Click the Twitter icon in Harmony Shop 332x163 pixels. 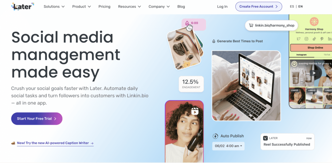pyautogui.click(x=299, y=39)
